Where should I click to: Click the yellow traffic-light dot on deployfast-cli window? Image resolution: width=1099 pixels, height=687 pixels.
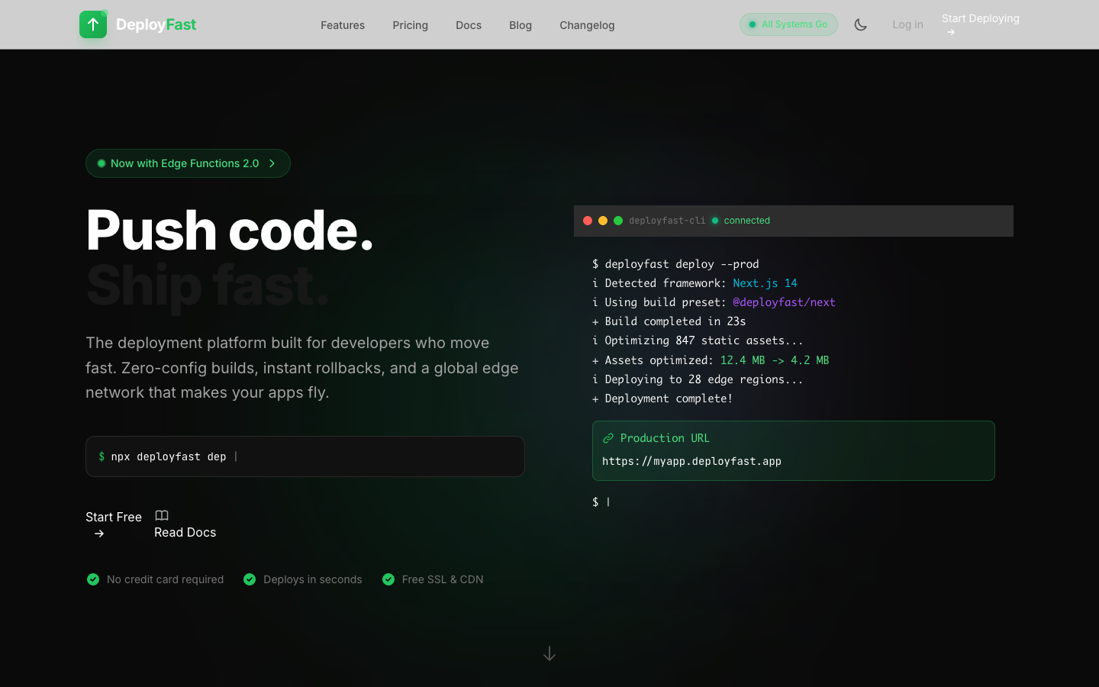(x=603, y=221)
